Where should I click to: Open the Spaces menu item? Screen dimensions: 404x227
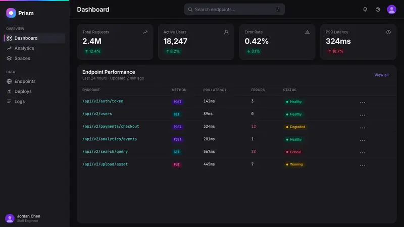click(34, 58)
